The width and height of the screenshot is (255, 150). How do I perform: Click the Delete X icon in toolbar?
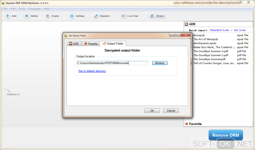(26, 16)
